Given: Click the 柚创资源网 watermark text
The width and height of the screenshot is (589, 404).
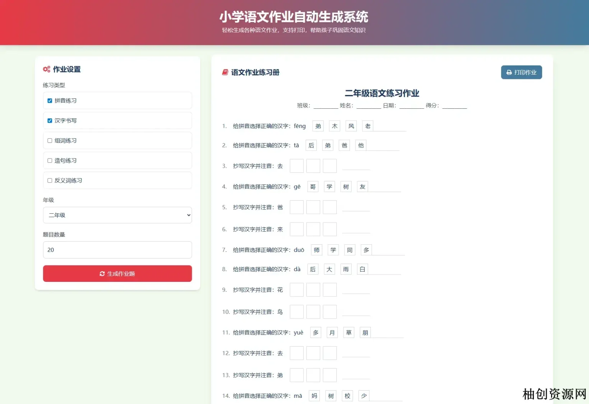Looking at the screenshot, I should coord(553,394).
